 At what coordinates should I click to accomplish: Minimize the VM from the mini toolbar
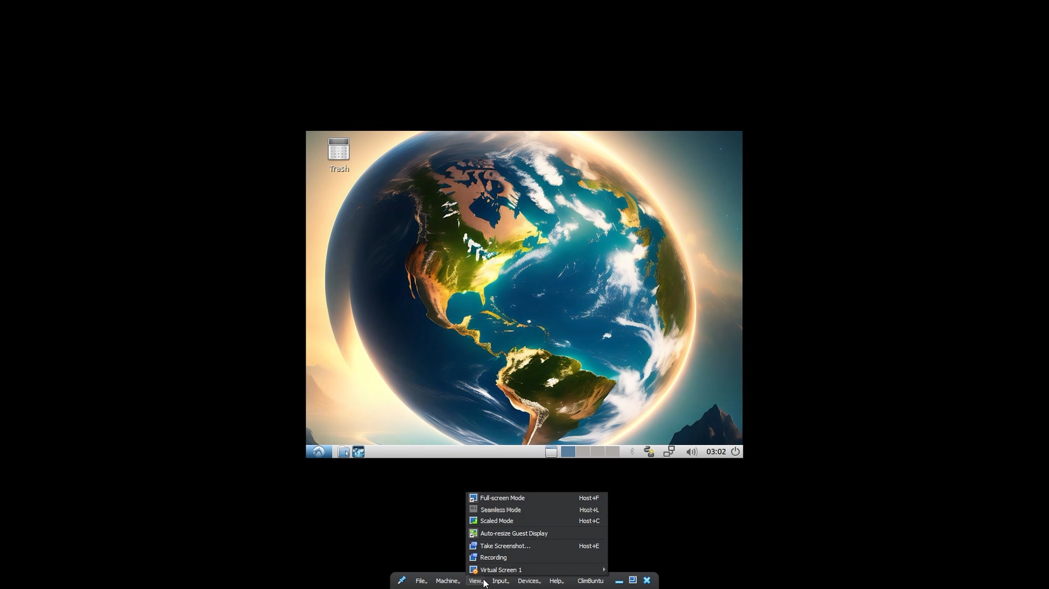(619, 581)
